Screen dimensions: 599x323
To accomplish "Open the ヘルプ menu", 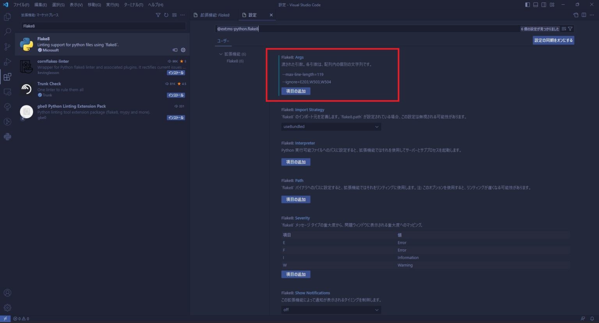I will tap(154, 5).
